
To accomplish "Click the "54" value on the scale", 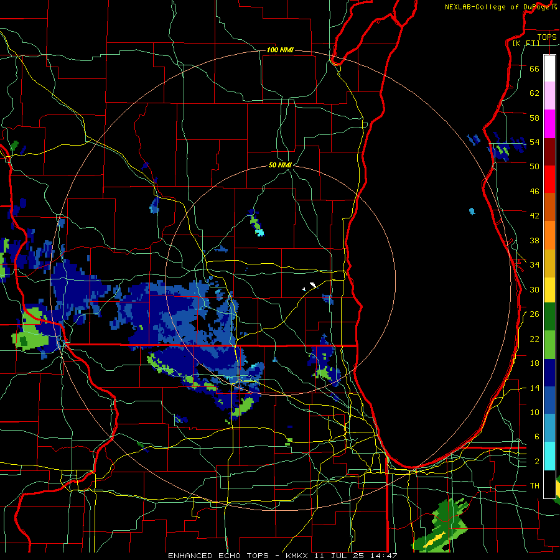I will coord(534,142).
